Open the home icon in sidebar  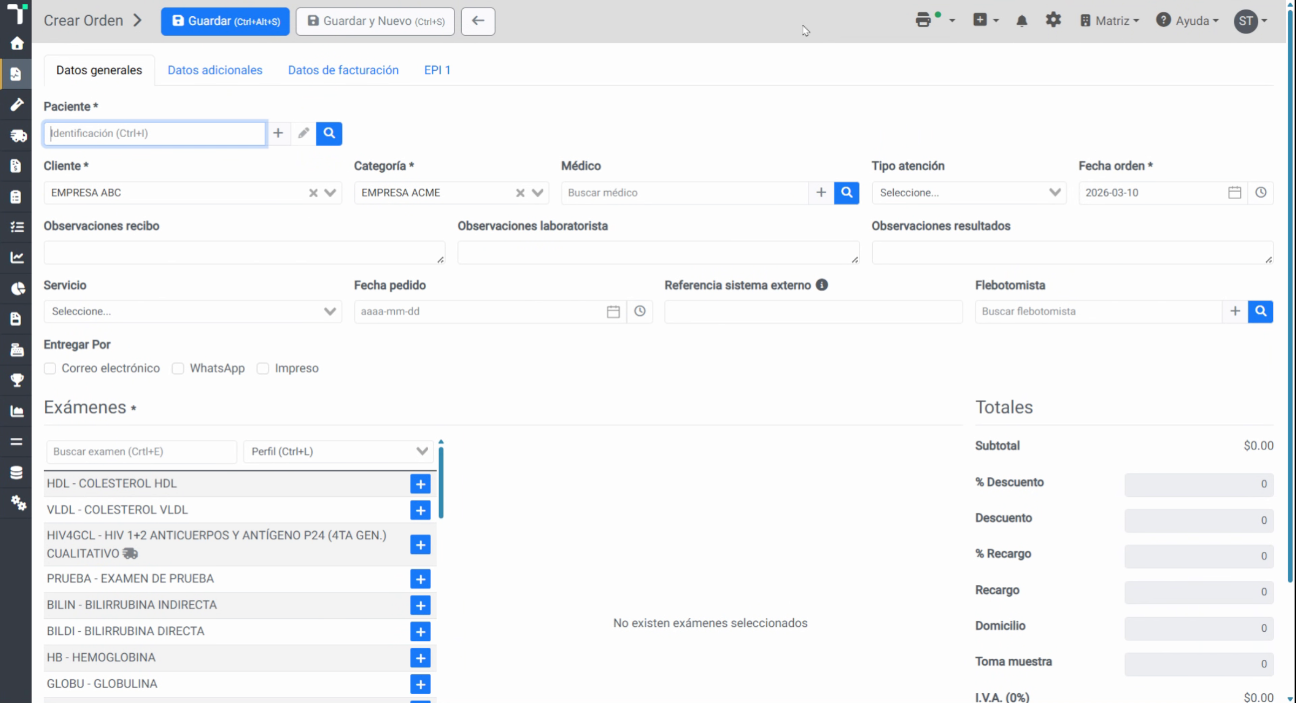[17, 43]
